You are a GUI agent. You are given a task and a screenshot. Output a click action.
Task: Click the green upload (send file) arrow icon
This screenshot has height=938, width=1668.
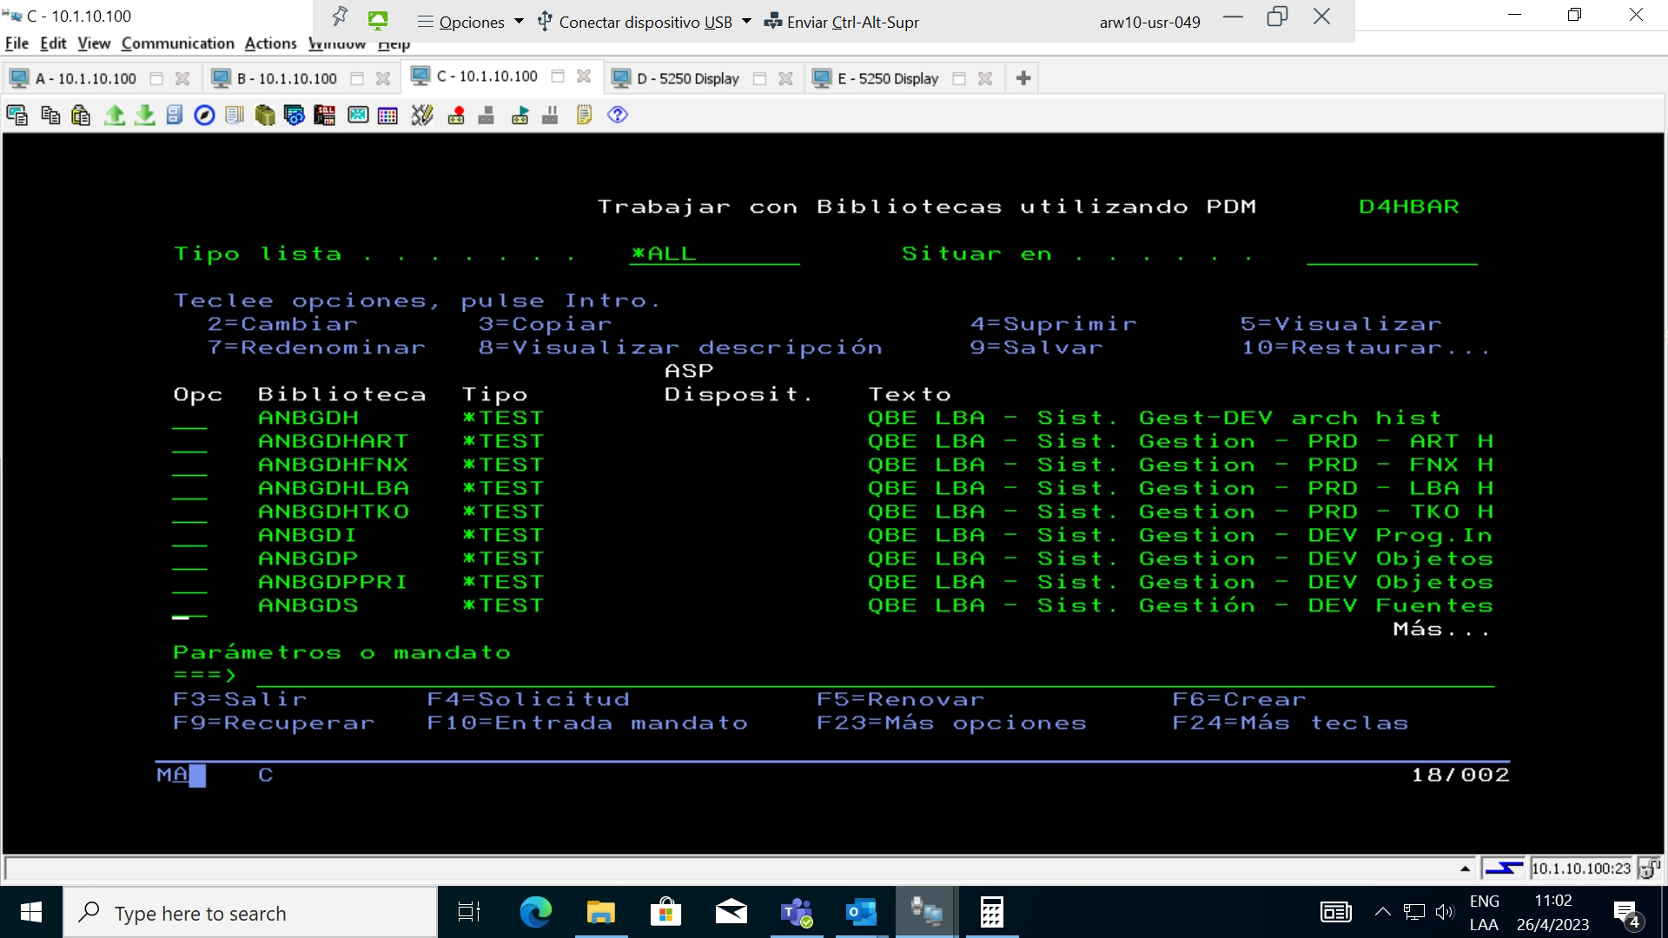(114, 115)
